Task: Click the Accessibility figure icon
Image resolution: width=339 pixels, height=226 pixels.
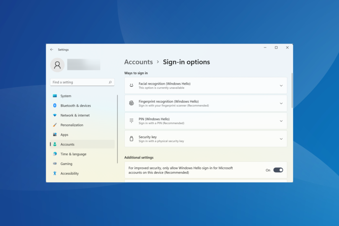Action: point(55,173)
